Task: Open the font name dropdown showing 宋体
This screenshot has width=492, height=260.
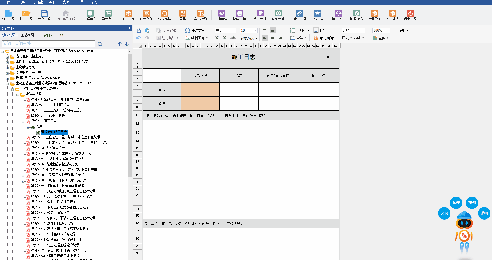Action: point(234,30)
